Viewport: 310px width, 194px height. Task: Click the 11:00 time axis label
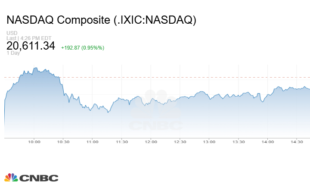93,142
